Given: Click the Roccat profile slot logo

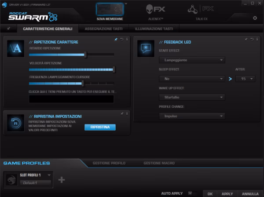Looking at the screenshot, I should point(11,180).
